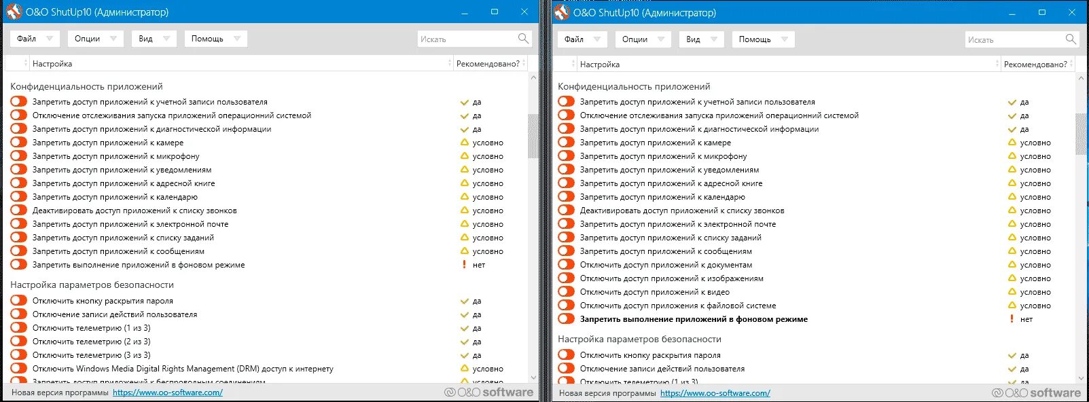
Task: Open the Опции dropdown in right window
Action: pos(643,39)
